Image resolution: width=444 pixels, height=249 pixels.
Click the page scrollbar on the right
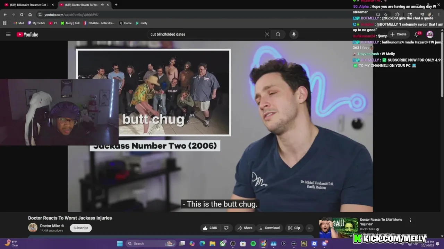(442, 64)
